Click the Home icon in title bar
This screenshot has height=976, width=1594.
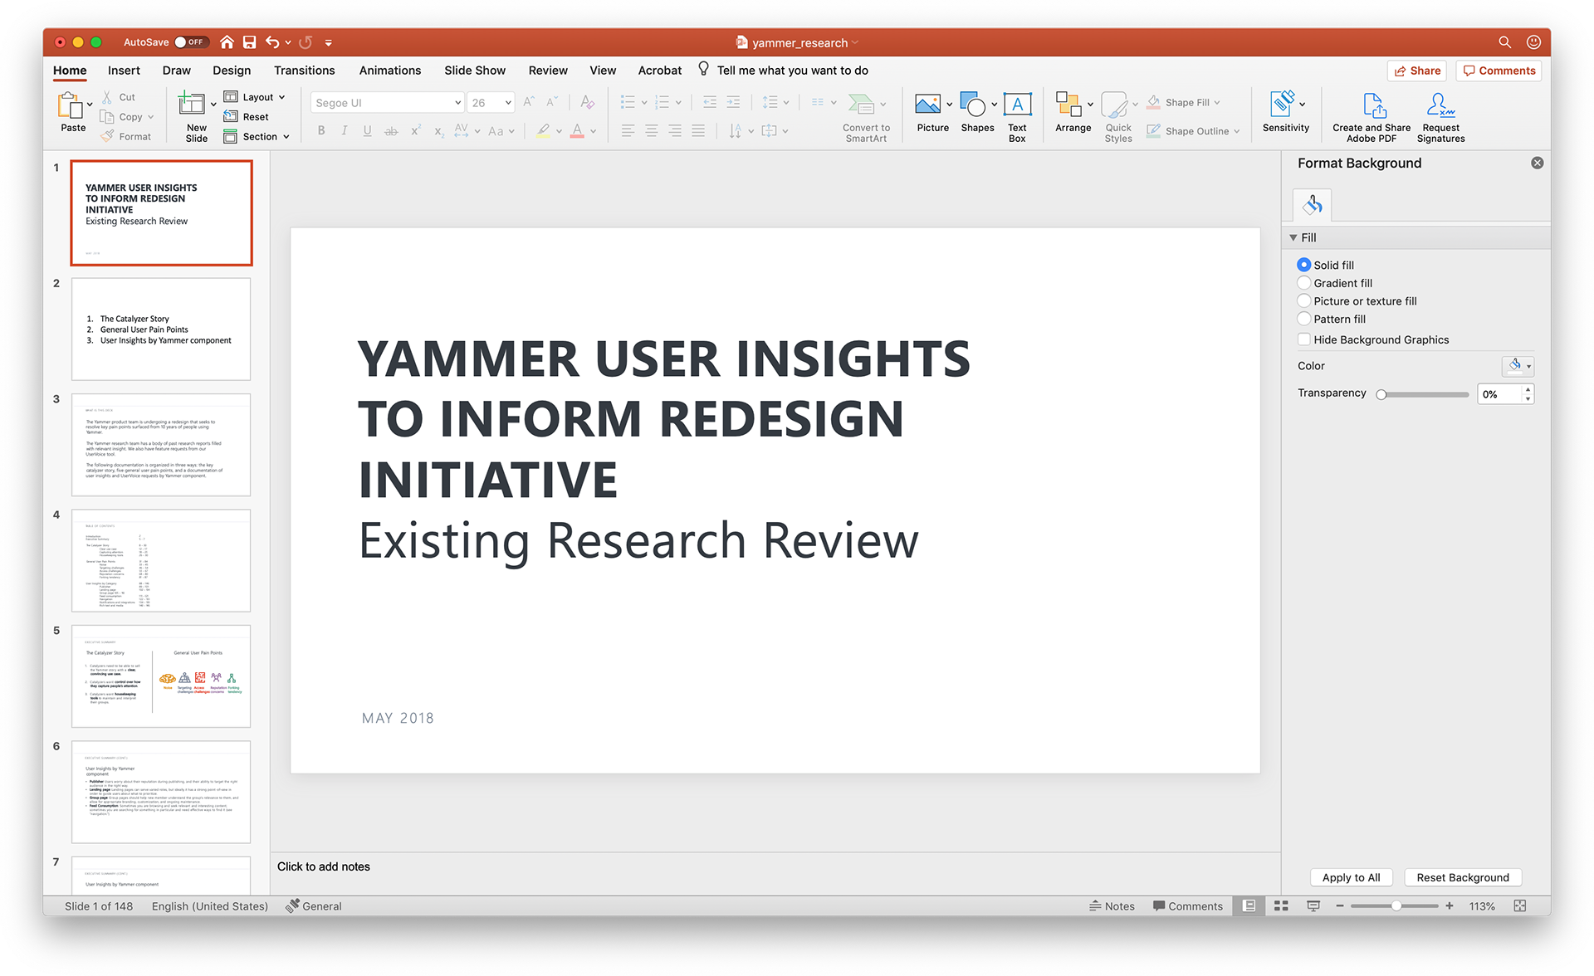[x=227, y=42]
